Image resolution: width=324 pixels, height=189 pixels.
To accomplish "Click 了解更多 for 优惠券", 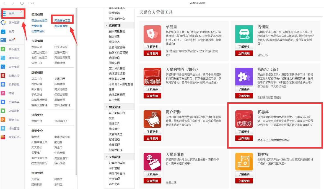I will (x=244, y=132).
